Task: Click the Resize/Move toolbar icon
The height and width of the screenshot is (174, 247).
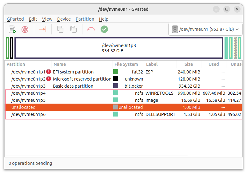Action: 42,29
